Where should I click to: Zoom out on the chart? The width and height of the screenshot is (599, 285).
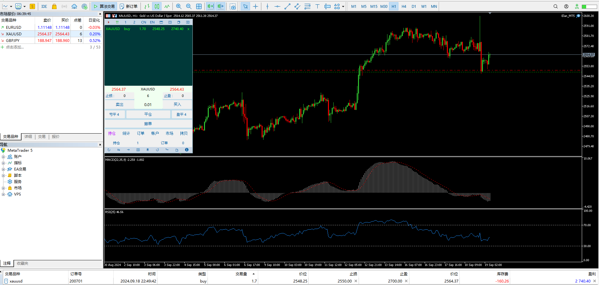pos(189,6)
